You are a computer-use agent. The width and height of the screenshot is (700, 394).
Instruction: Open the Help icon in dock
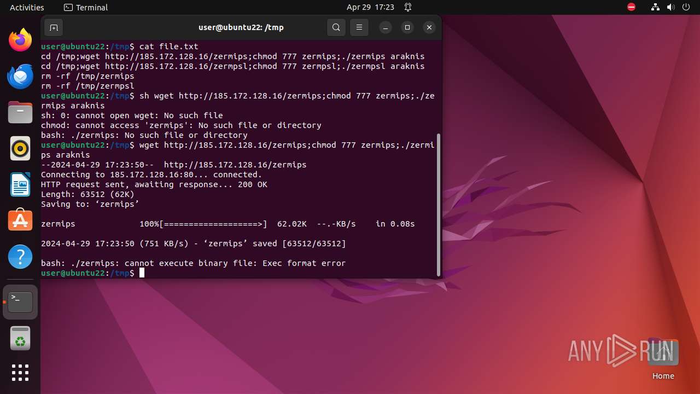(20, 256)
